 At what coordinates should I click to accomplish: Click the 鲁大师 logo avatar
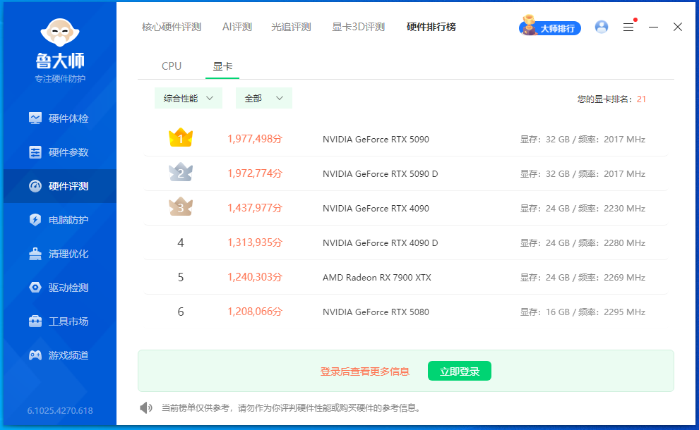tap(60, 32)
